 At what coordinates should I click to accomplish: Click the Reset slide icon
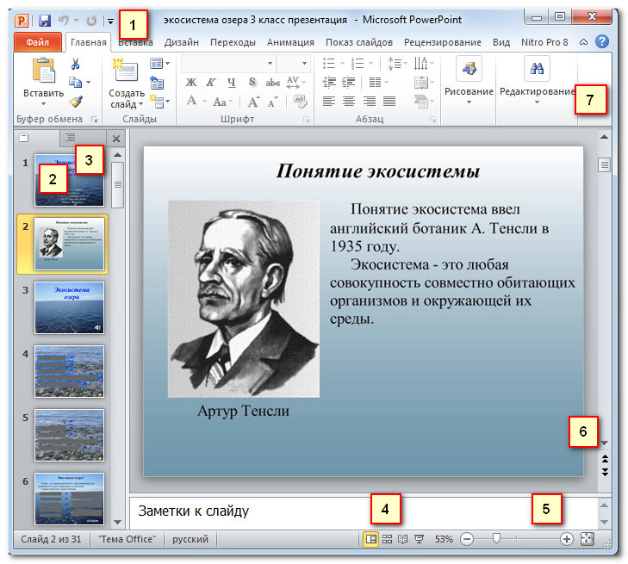click(x=157, y=83)
